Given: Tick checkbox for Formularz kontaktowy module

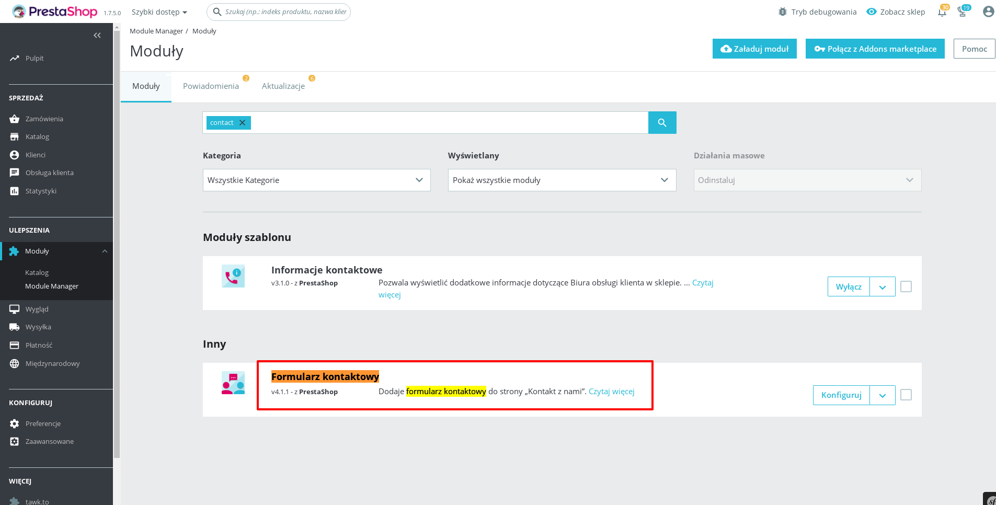Looking at the screenshot, I should [x=906, y=395].
